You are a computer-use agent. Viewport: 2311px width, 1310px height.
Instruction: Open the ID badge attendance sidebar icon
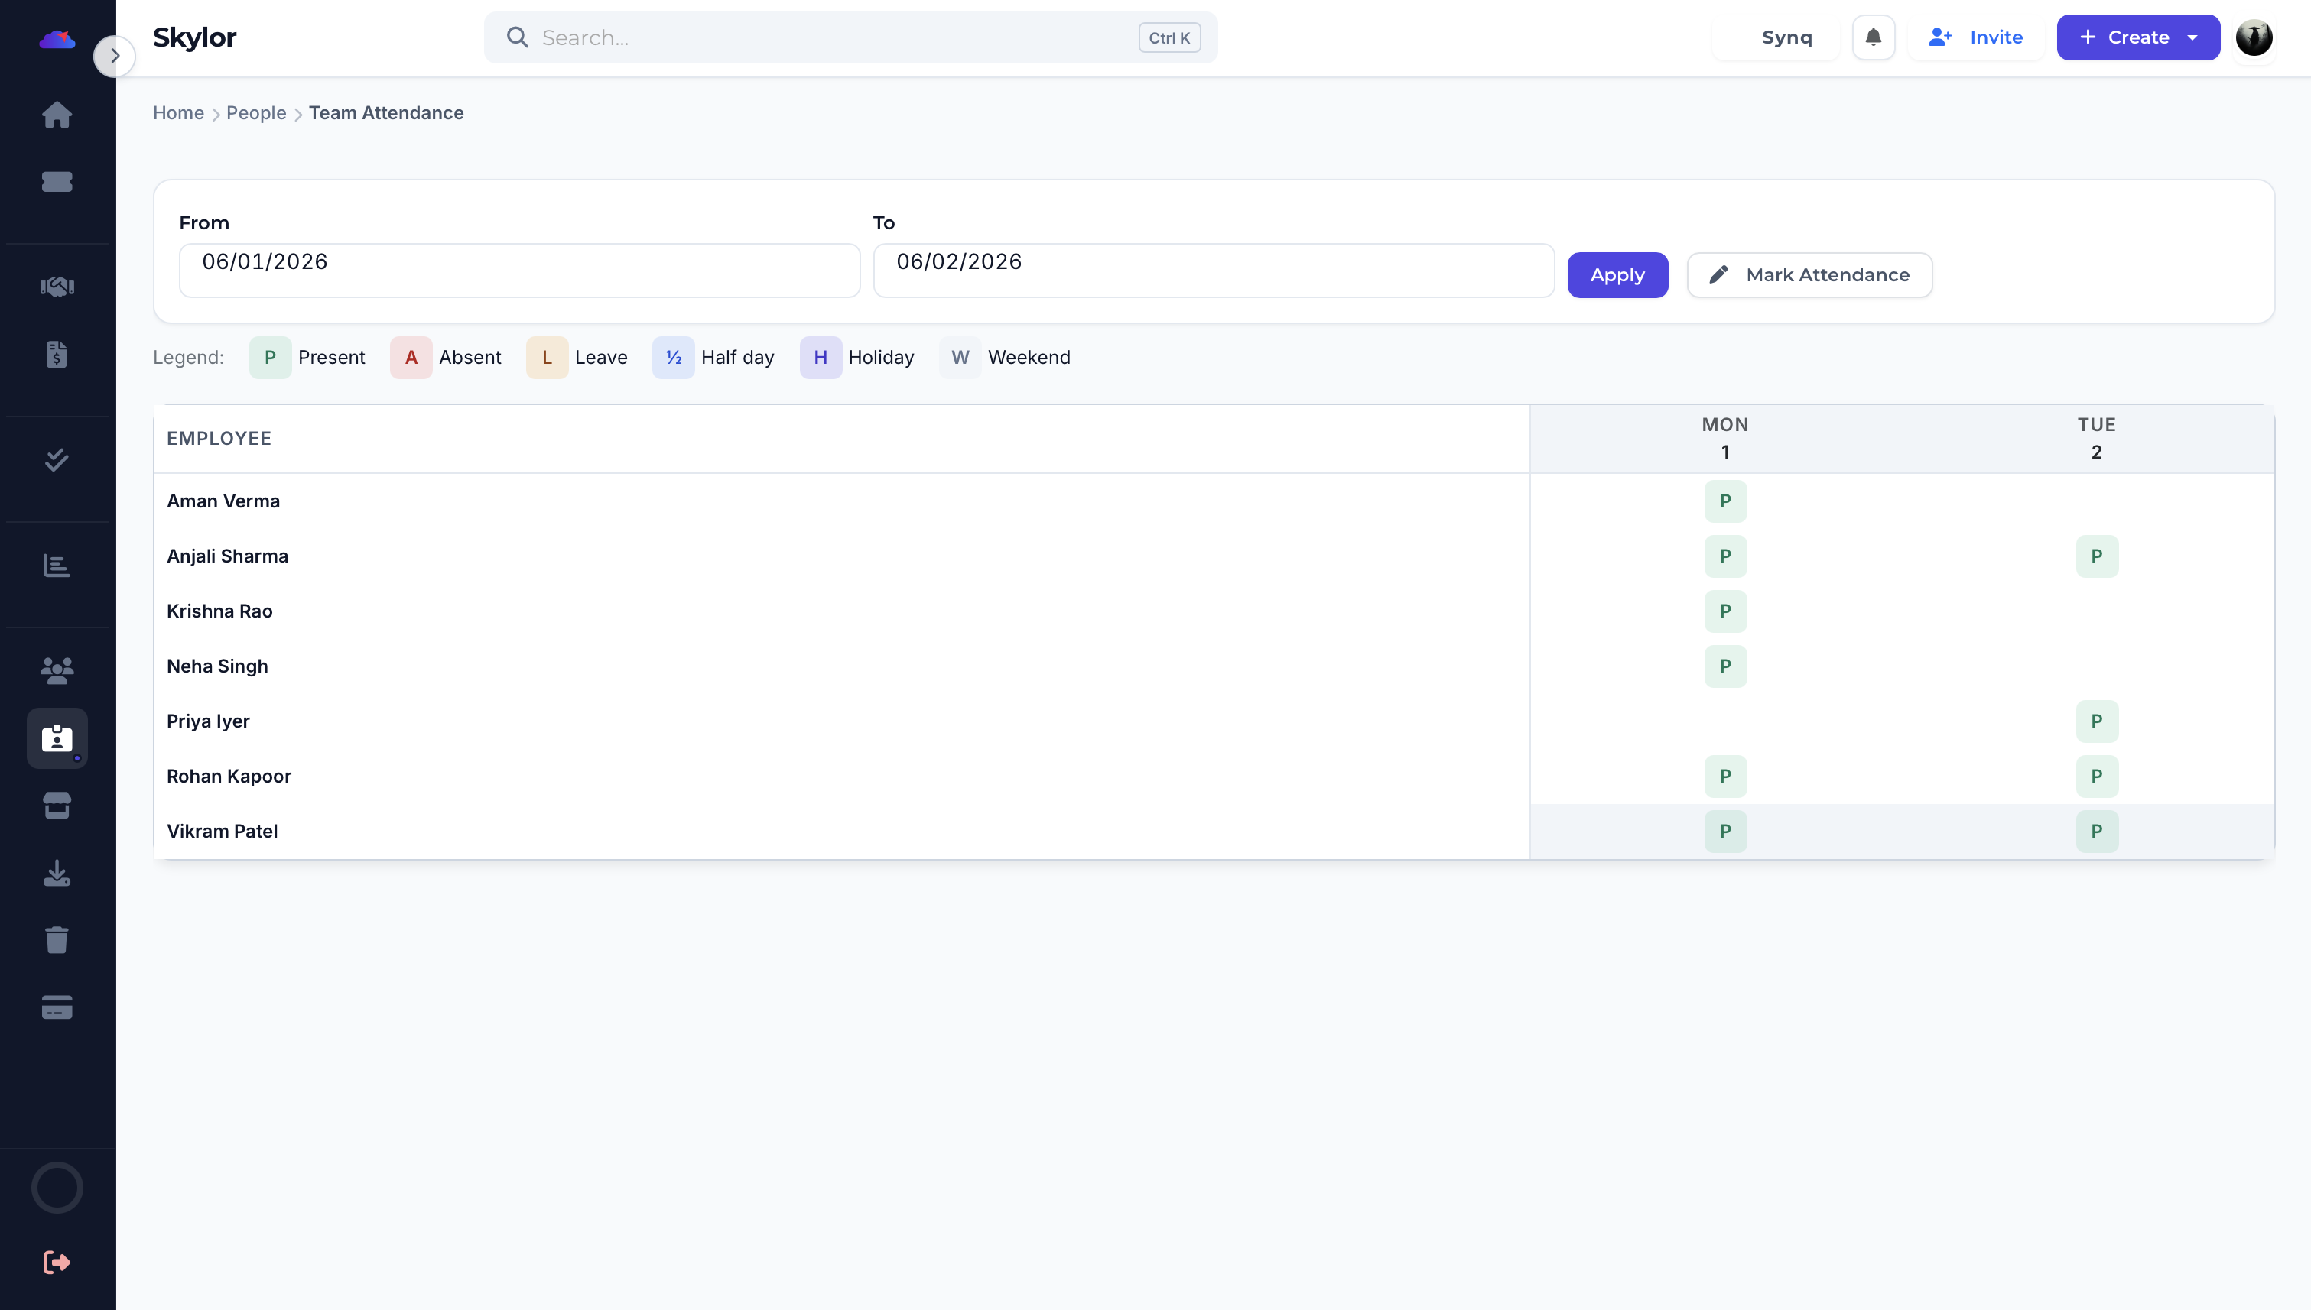pyautogui.click(x=57, y=738)
